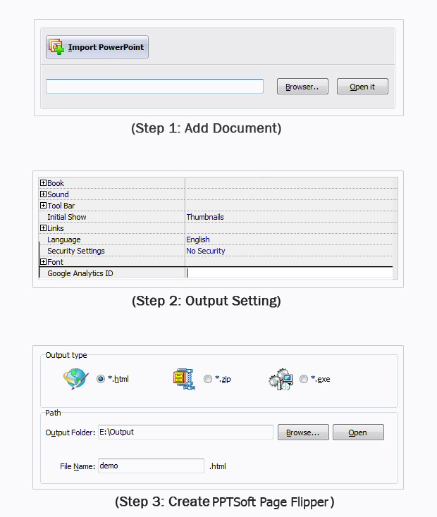437x517 pixels.
Task: Click the Book label in settings tree
Action: [56, 183]
